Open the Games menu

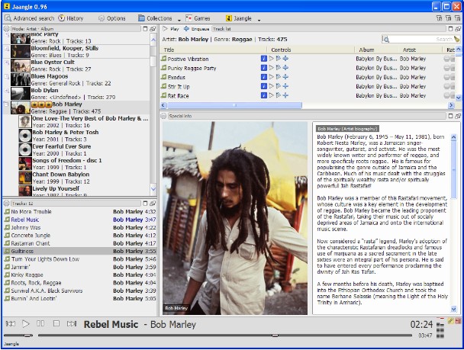[x=198, y=18]
